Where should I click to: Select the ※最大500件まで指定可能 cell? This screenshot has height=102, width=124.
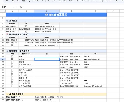(47, 26)
